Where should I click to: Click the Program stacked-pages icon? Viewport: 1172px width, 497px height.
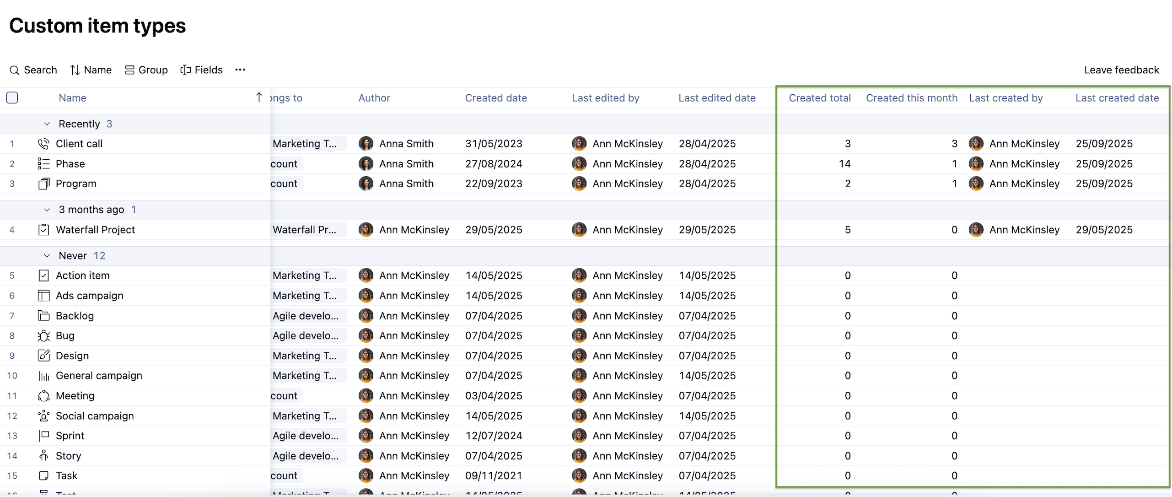tap(43, 184)
